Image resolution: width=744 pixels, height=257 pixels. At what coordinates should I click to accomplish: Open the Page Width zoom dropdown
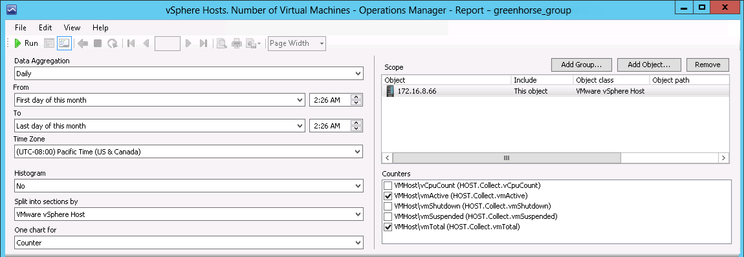(x=322, y=43)
